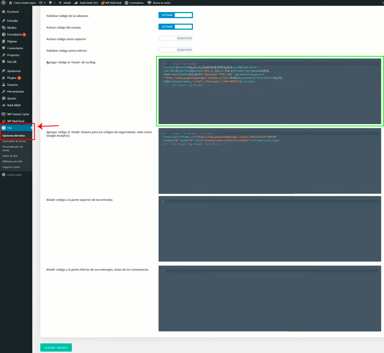This screenshot has width=384, height=353.
Task: Click WP Mail Bank icon in admin bar
Action: pos(103,3)
